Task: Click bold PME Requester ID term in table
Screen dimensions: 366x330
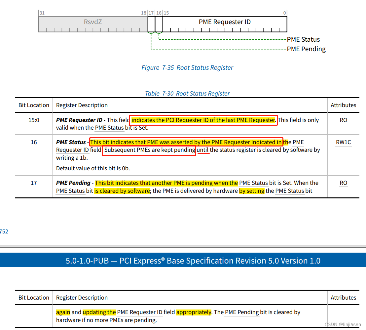Action: (x=79, y=120)
